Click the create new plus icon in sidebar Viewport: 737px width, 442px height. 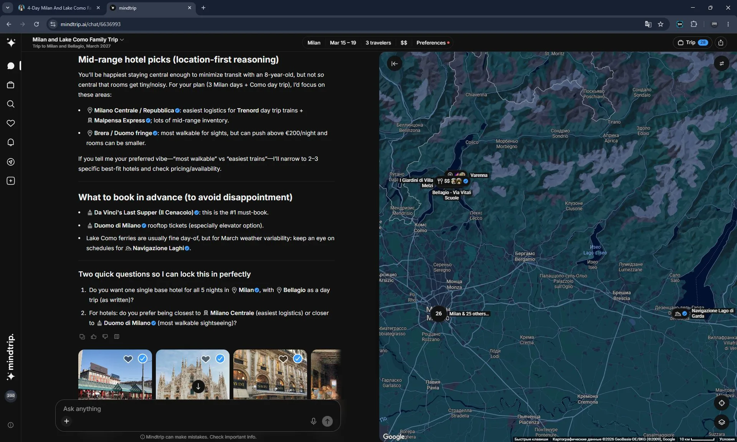pos(11,181)
